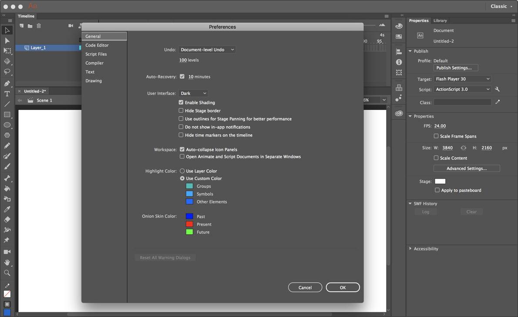The width and height of the screenshot is (518, 317).
Task: Open the User Interface theme dropdown
Action: pos(193,93)
